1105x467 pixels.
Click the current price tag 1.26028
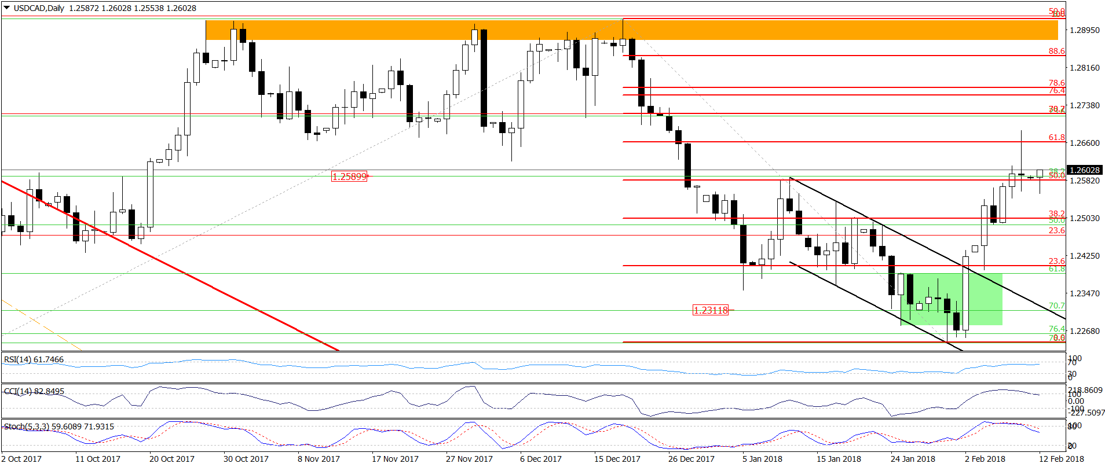(x=1084, y=170)
